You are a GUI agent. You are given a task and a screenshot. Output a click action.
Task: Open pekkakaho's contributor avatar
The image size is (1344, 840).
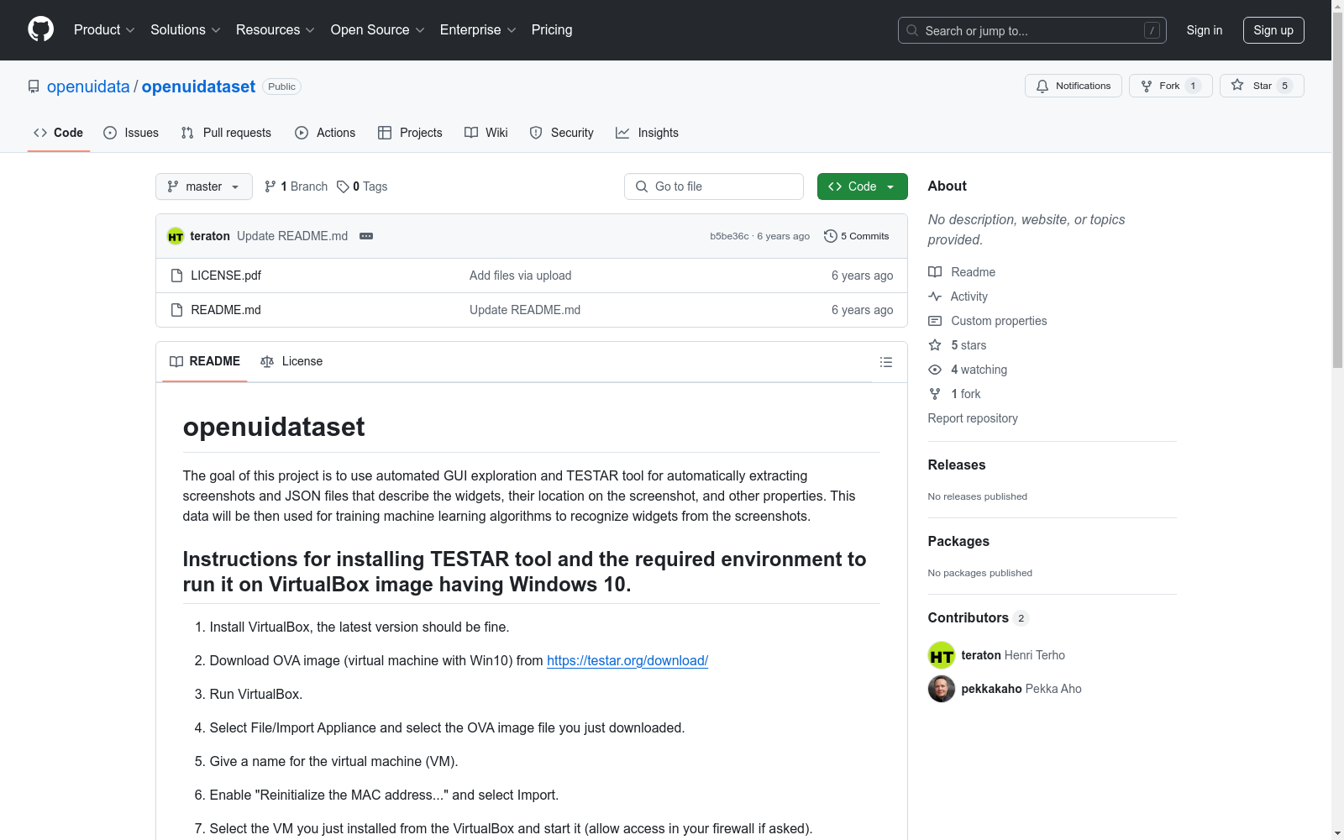[942, 689]
